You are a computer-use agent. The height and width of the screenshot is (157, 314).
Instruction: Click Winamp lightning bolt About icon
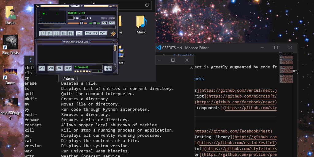pos(113,34)
